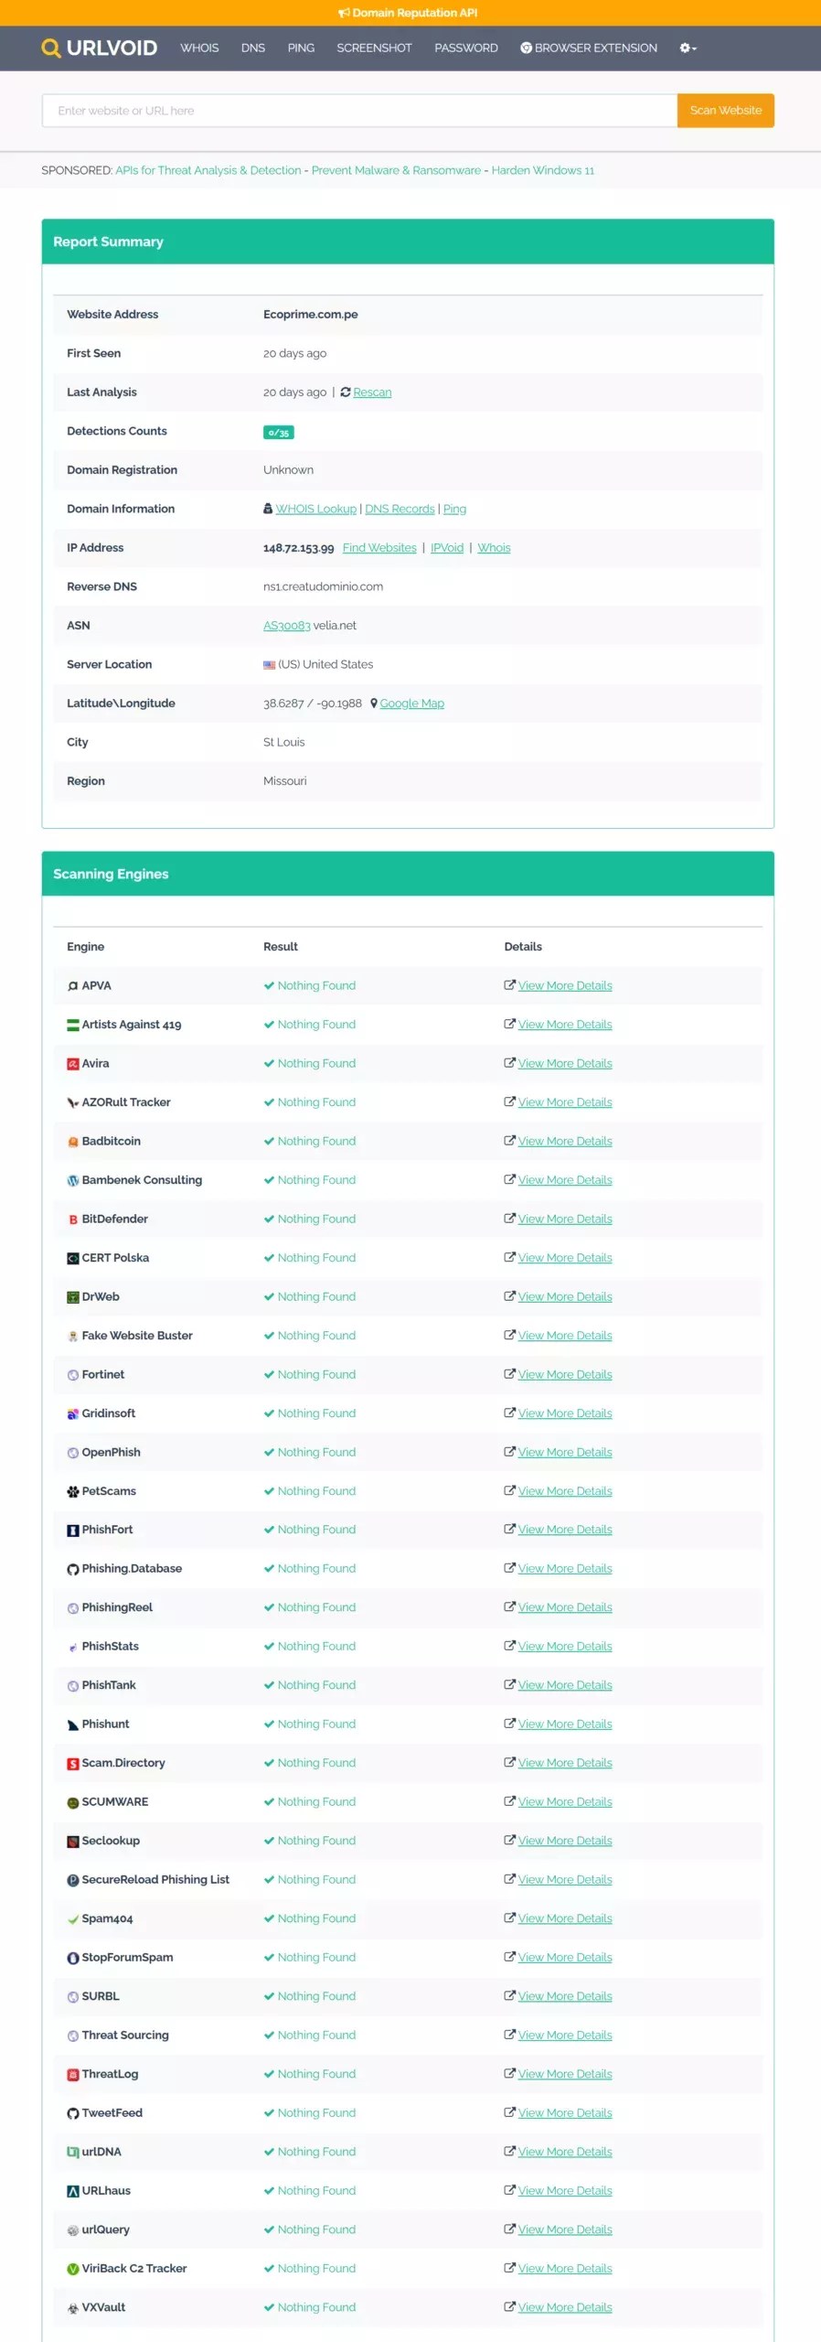
Task: Click the Ecoprime.com.pe website address text
Action: point(311,315)
